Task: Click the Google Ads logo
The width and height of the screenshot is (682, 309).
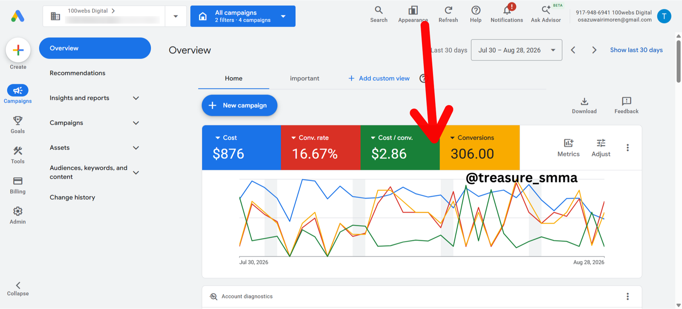Action: click(17, 16)
